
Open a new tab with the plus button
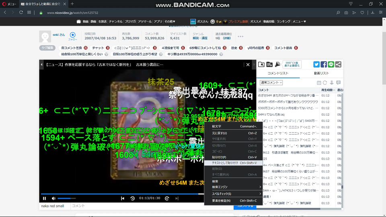point(72,4)
